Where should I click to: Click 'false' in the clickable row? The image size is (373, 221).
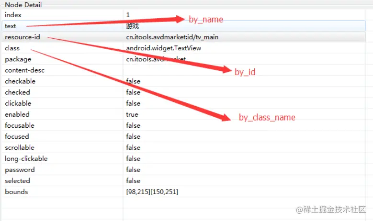[x=133, y=103]
